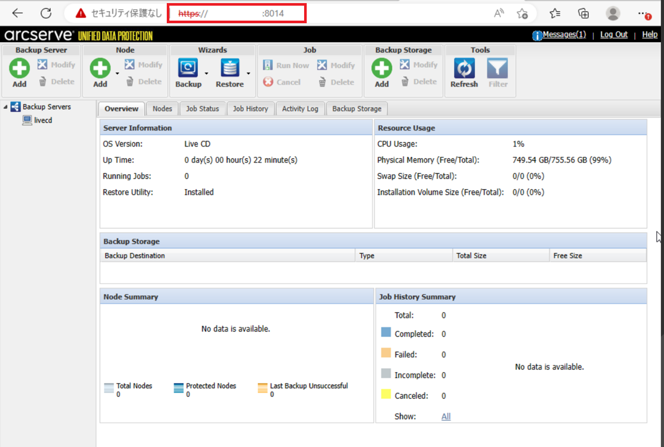Click the Refresh tool icon
Image resolution: width=664 pixels, height=447 pixels.
point(464,68)
